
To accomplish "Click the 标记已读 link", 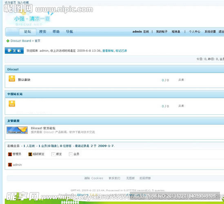I will click(x=121, y=51).
